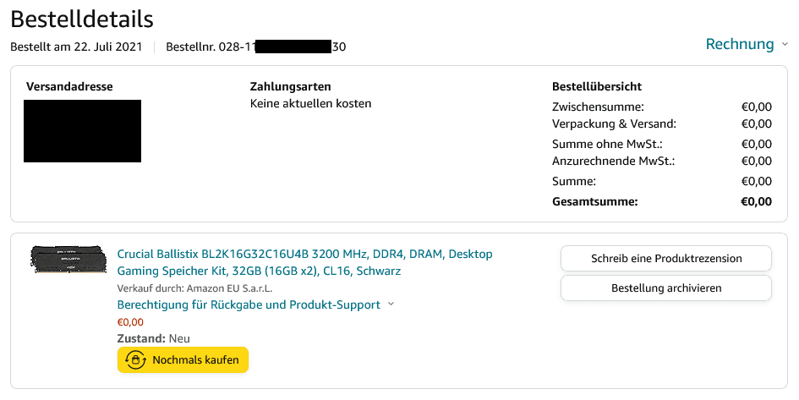Click the bold Gesamtsumme total amount

(756, 201)
